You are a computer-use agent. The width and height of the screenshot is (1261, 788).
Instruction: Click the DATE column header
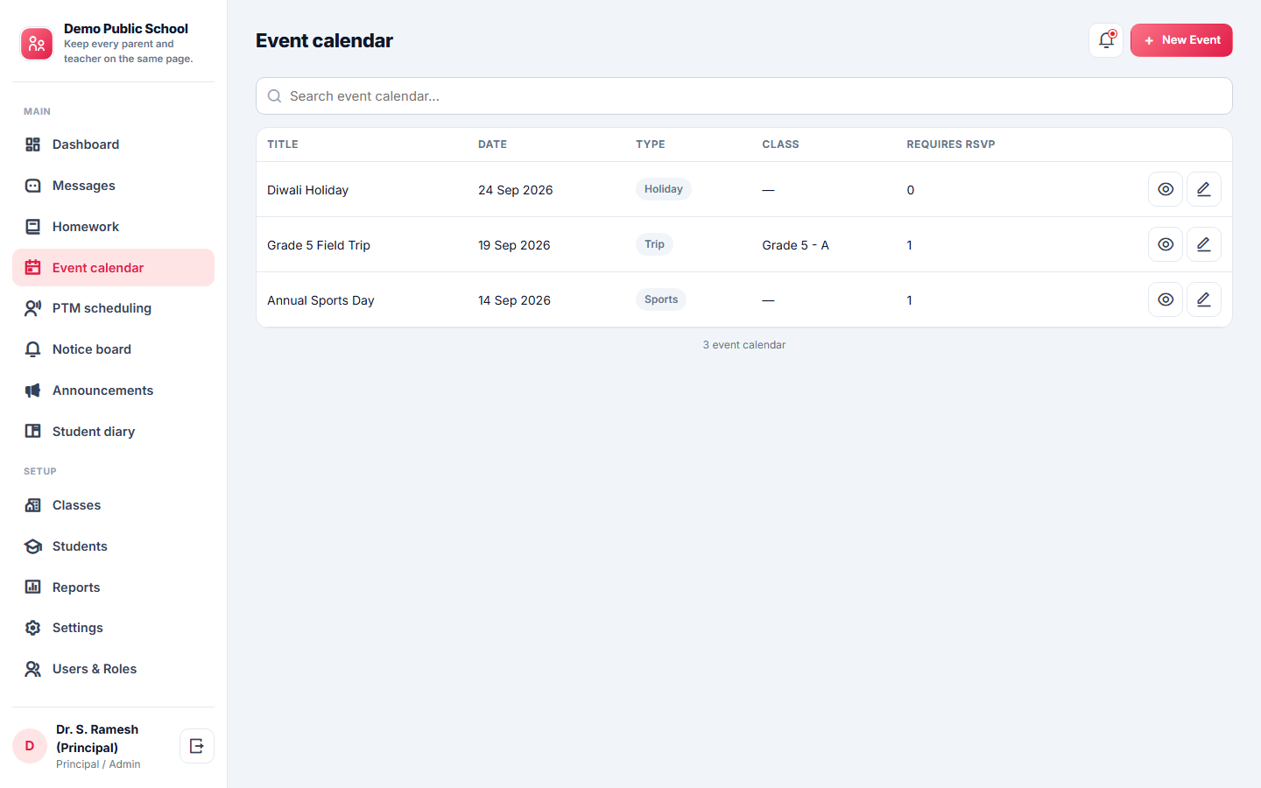pos(492,144)
